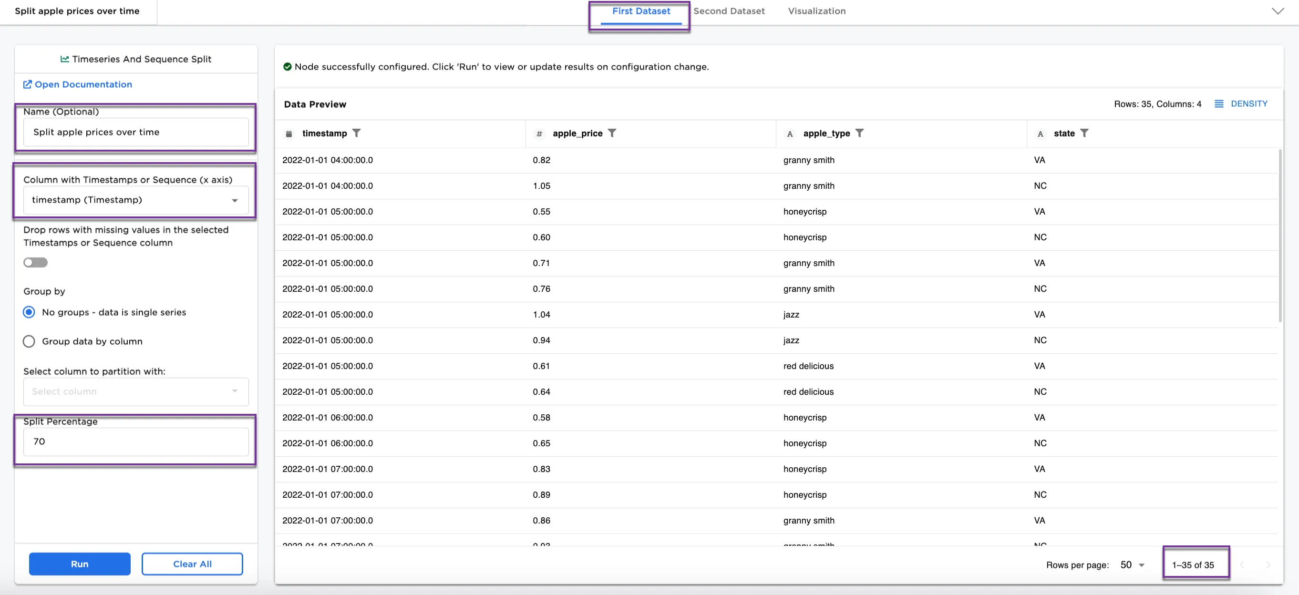
Task: Click the DENSITY lines icon
Action: point(1218,104)
